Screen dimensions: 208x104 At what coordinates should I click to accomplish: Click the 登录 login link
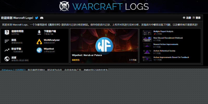pyautogui.click(x=197, y=18)
